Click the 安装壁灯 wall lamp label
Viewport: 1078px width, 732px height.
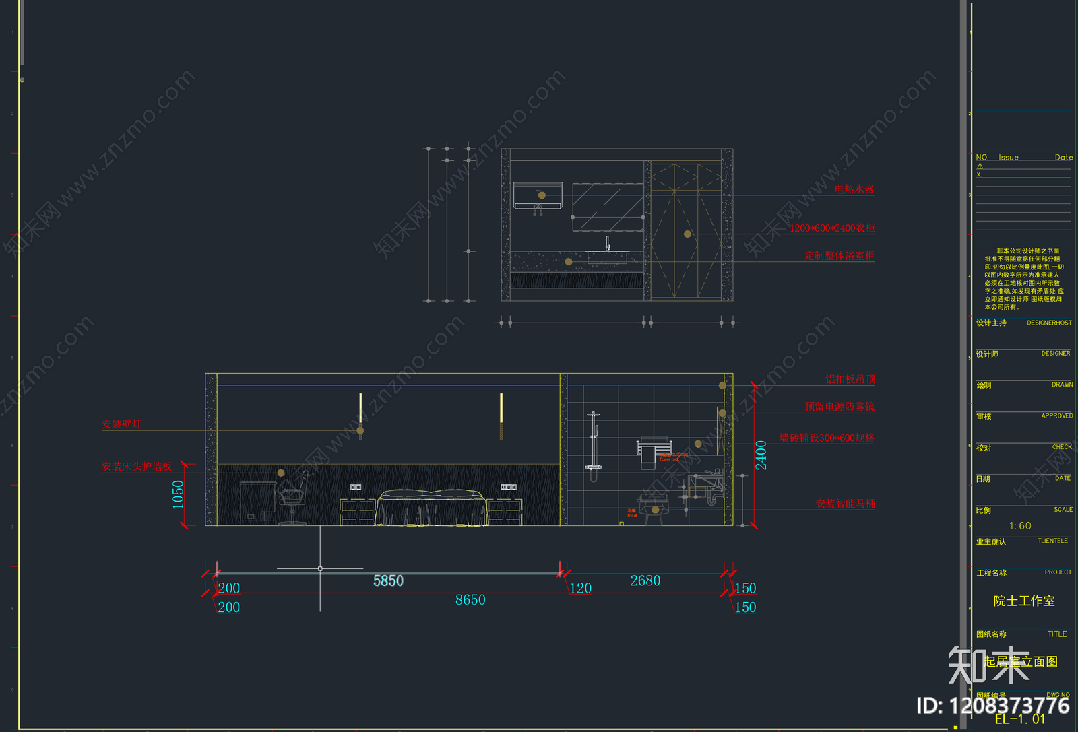tap(122, 424)
